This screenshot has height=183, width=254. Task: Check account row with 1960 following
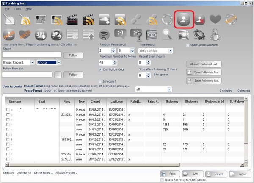click(8, 124)
